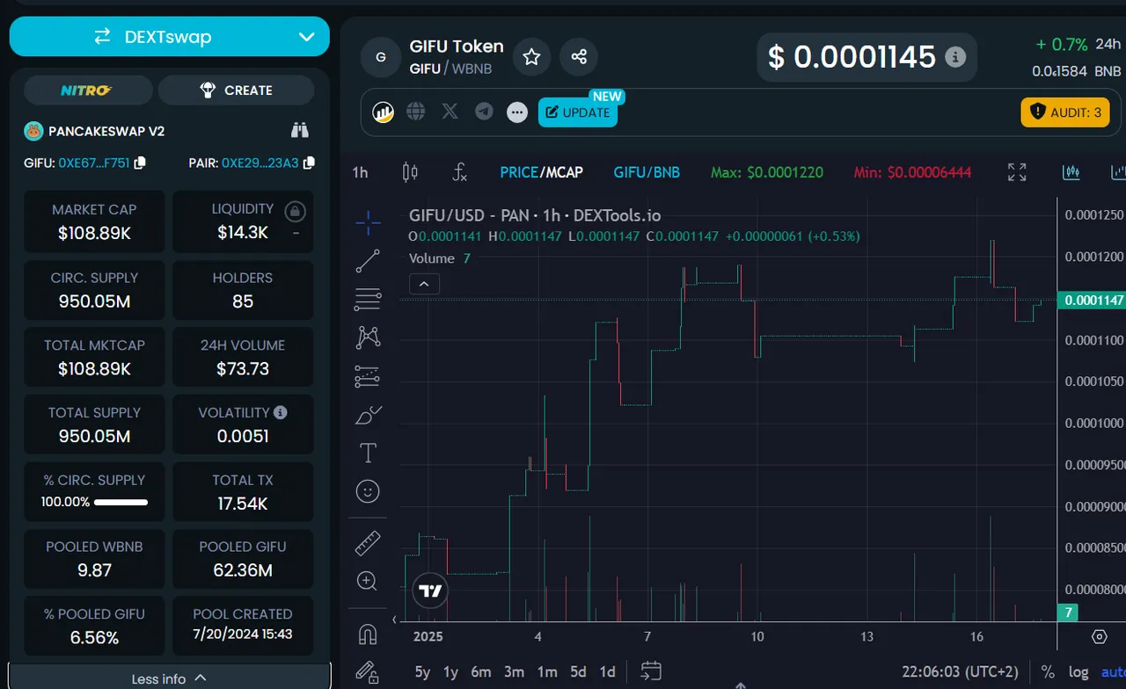
Task: Share the GIFU Token pair
Action: click(579, 57)
